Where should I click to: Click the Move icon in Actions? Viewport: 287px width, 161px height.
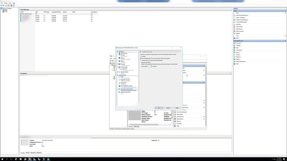click(235, 52)
